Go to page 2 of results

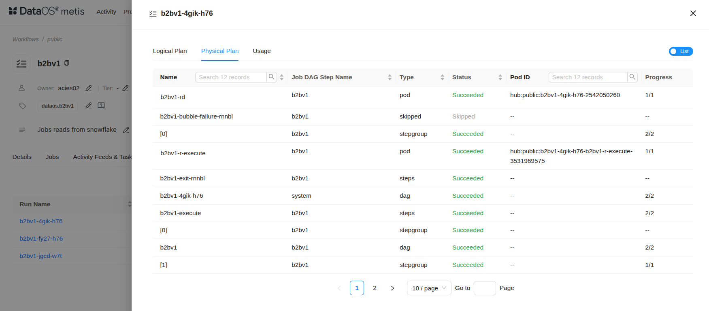coord(375,288)
